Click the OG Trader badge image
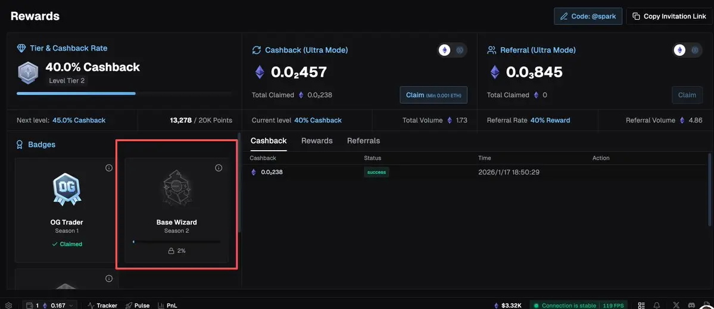This screenshot has width=714, height=309. (x=67, y=190)
